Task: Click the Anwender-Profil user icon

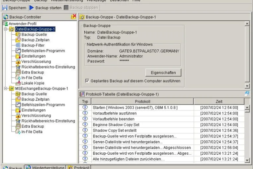Action: [x=6, y=24]
